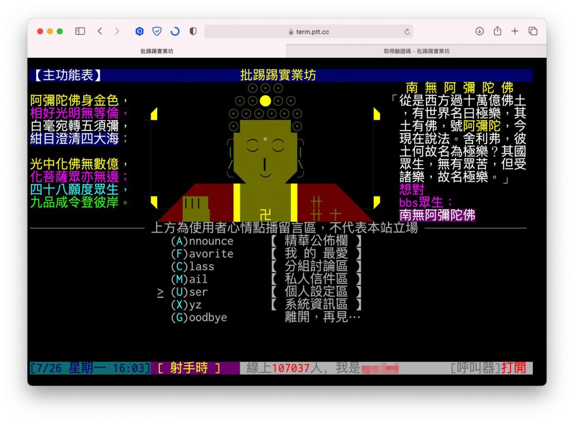Toggle the Safari sidebar
574x422 pixels.
click(80, 31)
